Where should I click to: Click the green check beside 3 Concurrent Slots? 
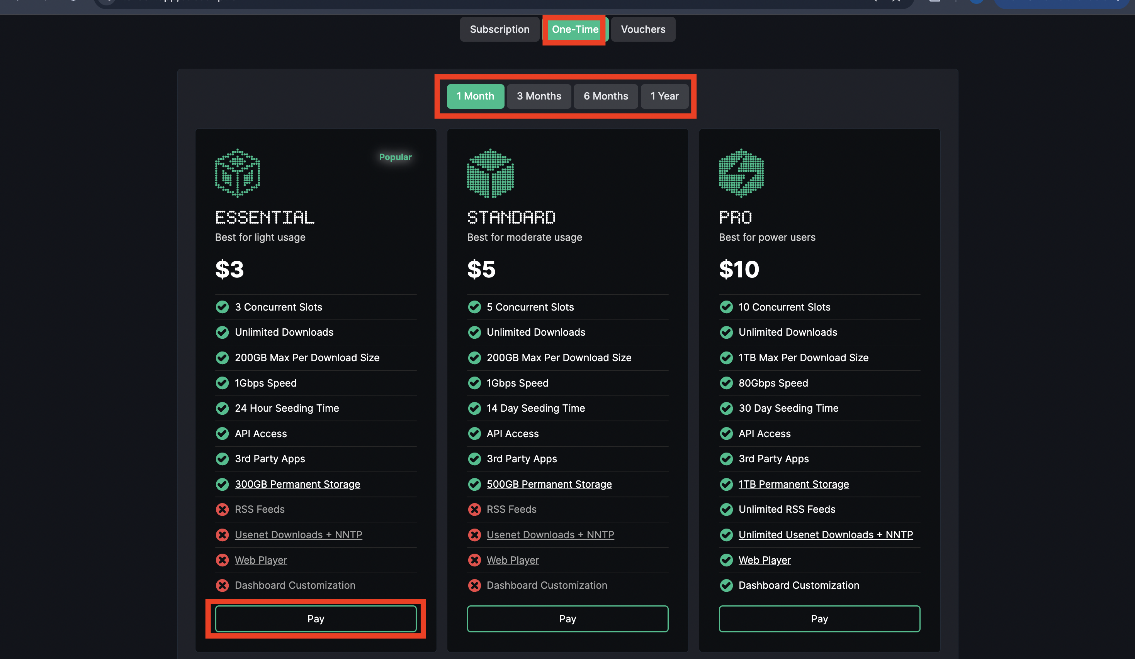[x=222, y=307]
